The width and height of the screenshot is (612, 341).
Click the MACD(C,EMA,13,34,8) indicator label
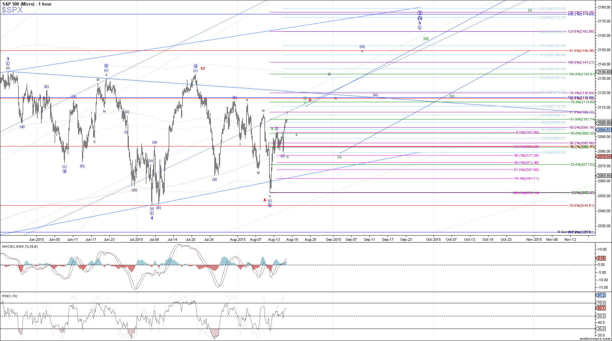[x=20, y=246]
